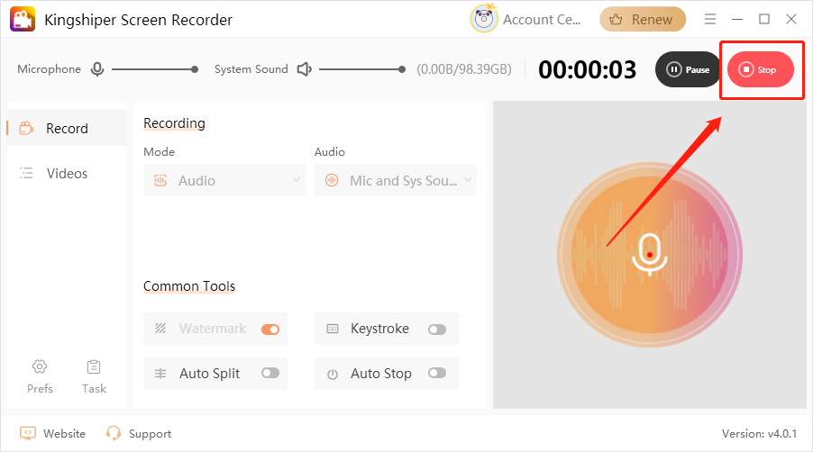The height and width of the screenshot is (452, 813).
Task: Stop the recording
Action: tap(760, 69)
